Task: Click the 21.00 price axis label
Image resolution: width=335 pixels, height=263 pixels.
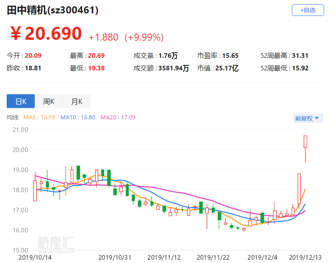Action: point(20,130)
